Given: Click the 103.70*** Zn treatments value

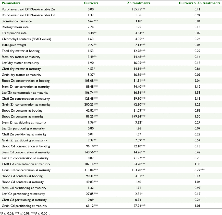Looking at the screenshot, I should (139, 170).
